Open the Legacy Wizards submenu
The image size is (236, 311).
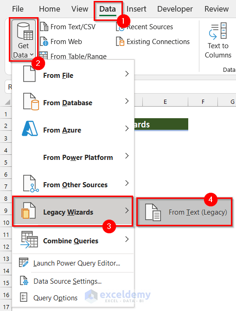(x=72, y=211)
